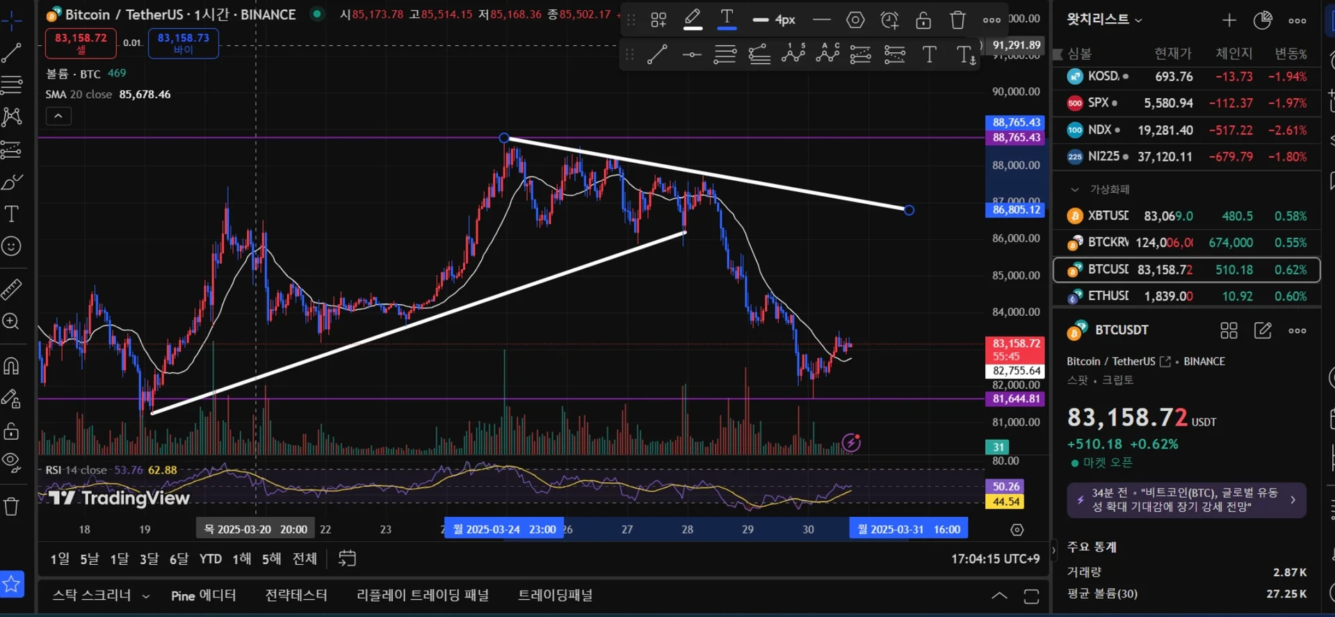Click the blue 바이 buy button

(184, 43)
